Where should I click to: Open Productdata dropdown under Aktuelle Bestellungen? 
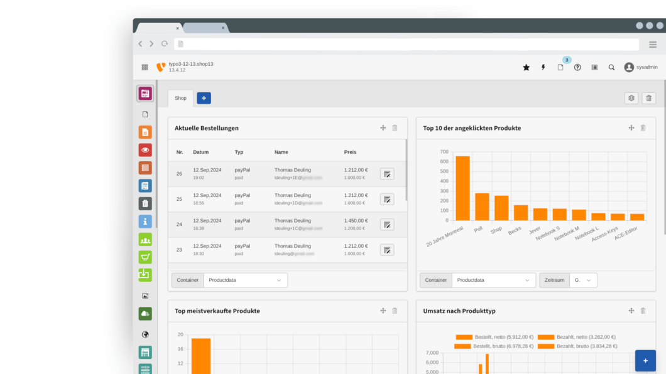[245, 280]
